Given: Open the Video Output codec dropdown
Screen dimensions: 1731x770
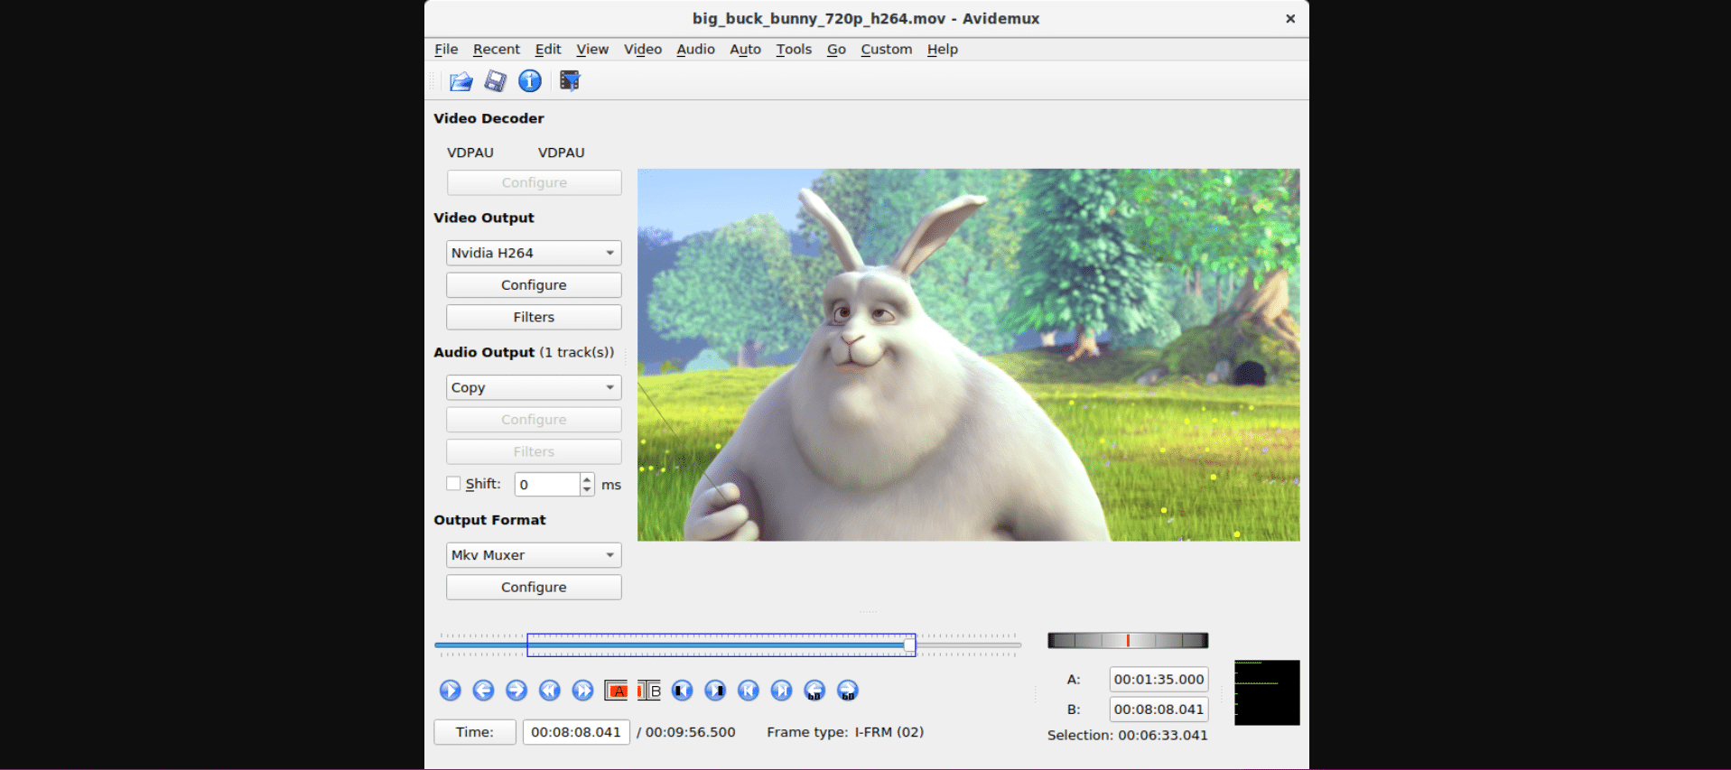Looking at the screenshot, I should pos(534,253).
